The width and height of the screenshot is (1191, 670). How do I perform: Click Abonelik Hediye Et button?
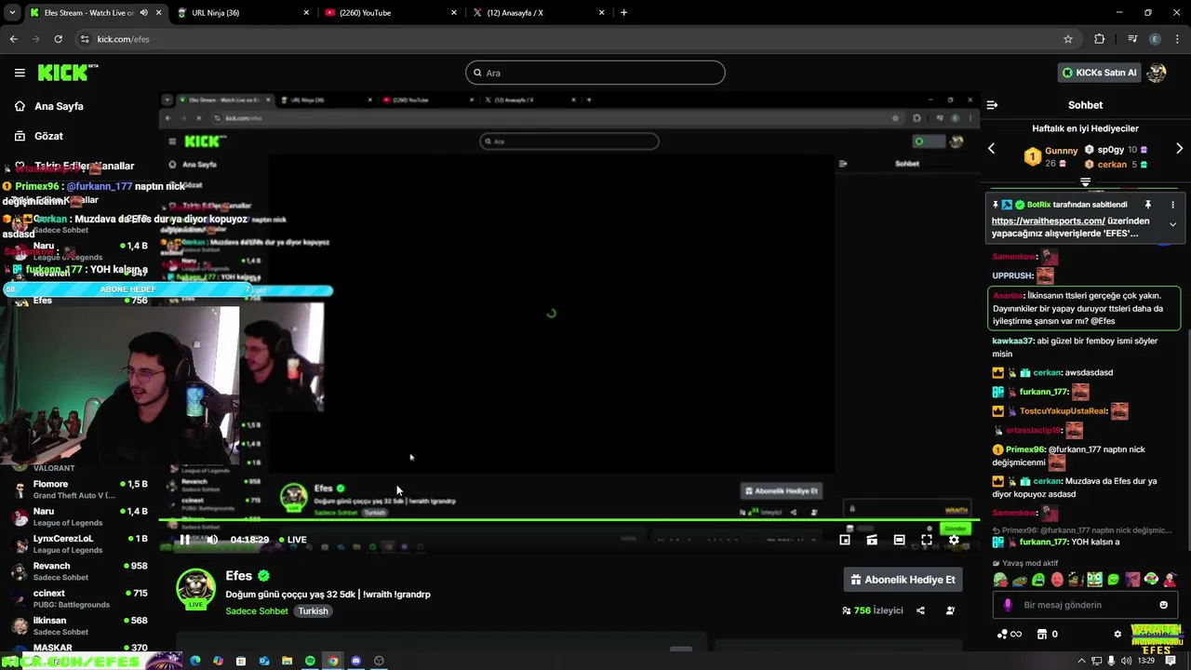[903, 580]
